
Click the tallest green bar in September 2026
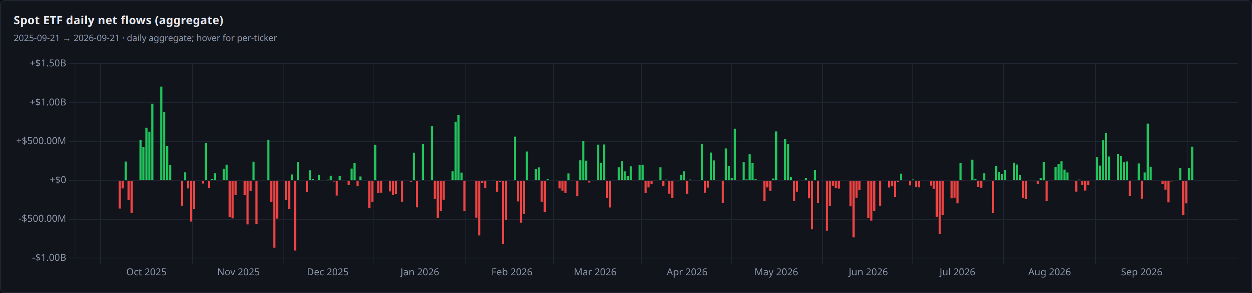pos(1148,152)
